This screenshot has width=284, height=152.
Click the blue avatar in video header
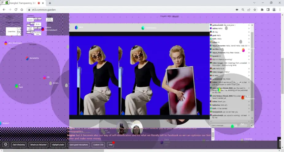pyautogui.click(x=76, y=27)
